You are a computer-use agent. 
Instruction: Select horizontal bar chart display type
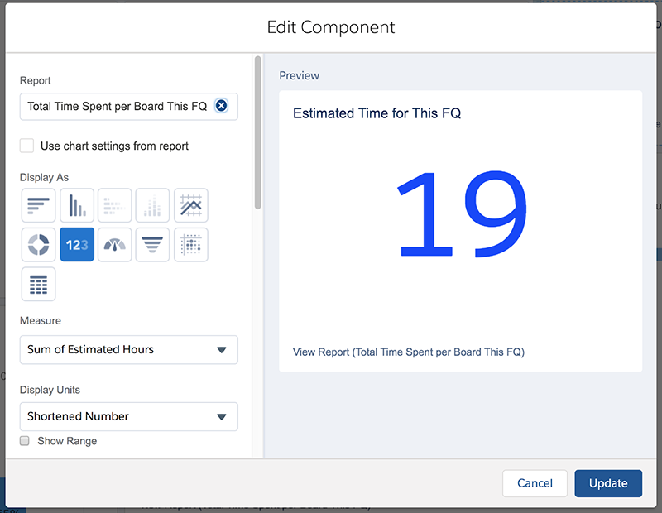38,205
